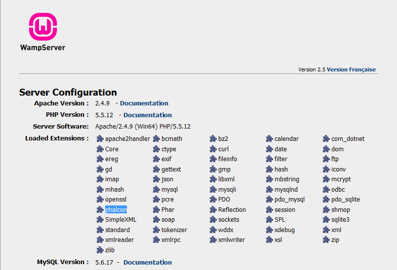Click the WampServer logo icon
The width and height of the screenshot is (397, 270).
42,27
